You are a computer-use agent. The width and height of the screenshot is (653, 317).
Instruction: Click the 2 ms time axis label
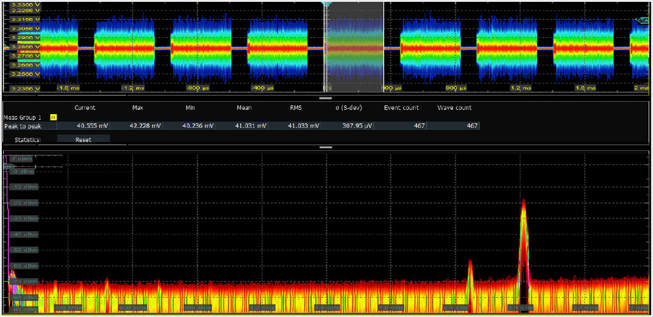642,88
